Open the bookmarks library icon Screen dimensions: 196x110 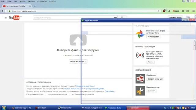[x=187, y=11]
